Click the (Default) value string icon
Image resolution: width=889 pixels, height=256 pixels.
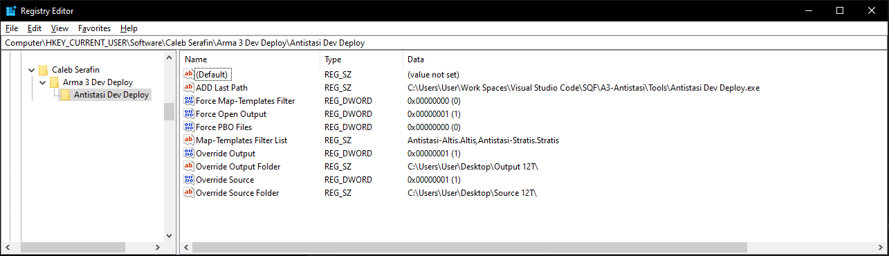click(189, 74)
